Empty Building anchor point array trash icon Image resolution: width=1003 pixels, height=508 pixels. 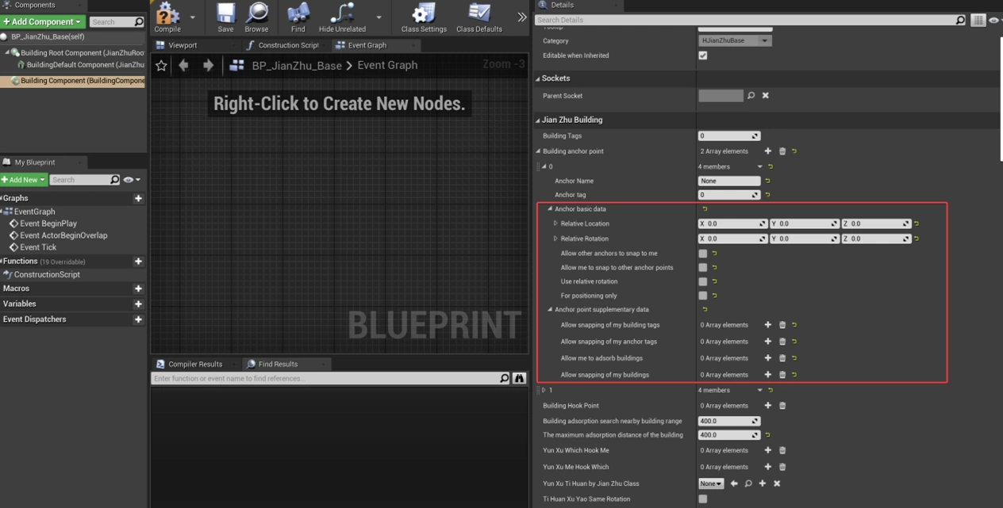click(x=782, y=151)
